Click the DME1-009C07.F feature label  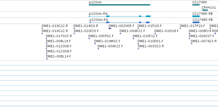point(201,36)
